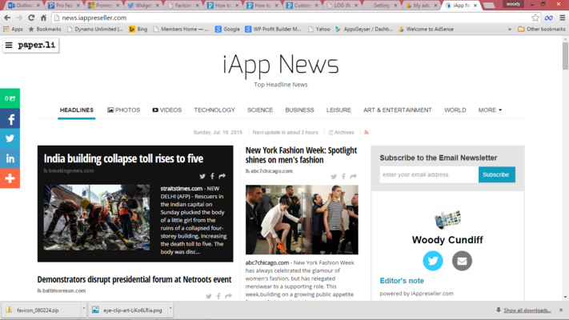This screenshot has height=320, width=569.
Task: Open the fashion week backstage photo
Action: [x=302, y=219]
